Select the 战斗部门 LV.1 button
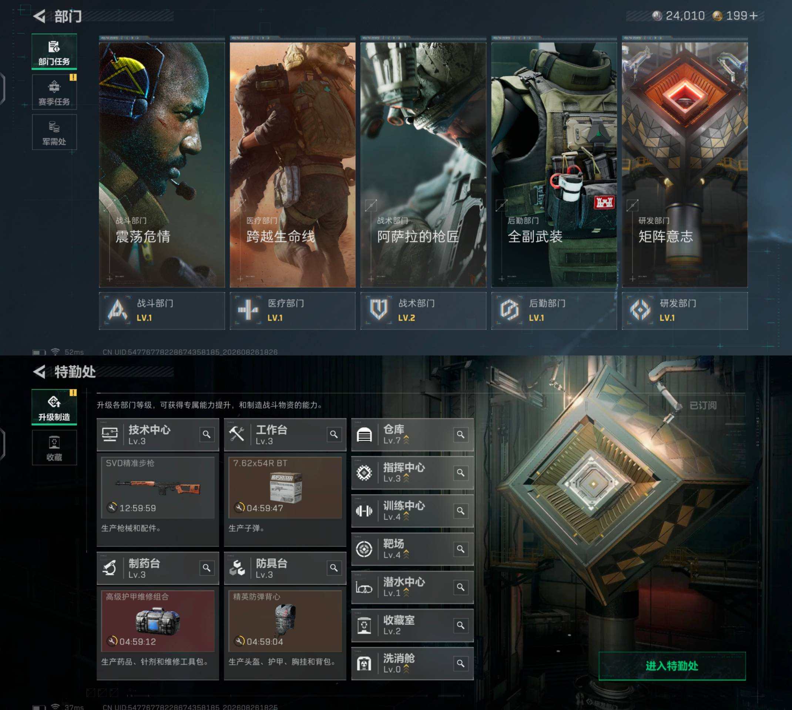The width and height of the screenshot is (792, 710). [x=162, y=311]
